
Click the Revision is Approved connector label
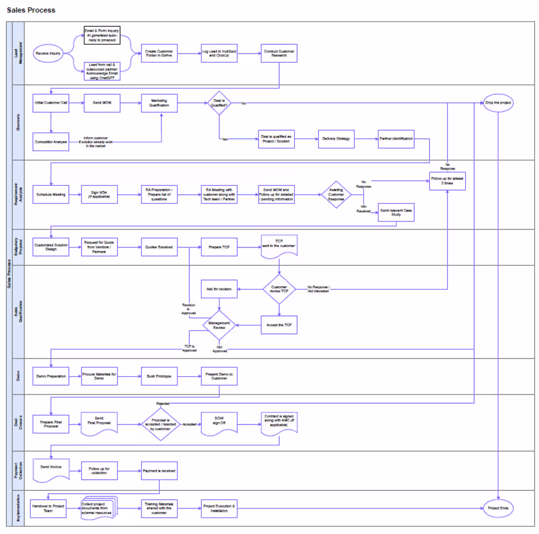(188, 309)
